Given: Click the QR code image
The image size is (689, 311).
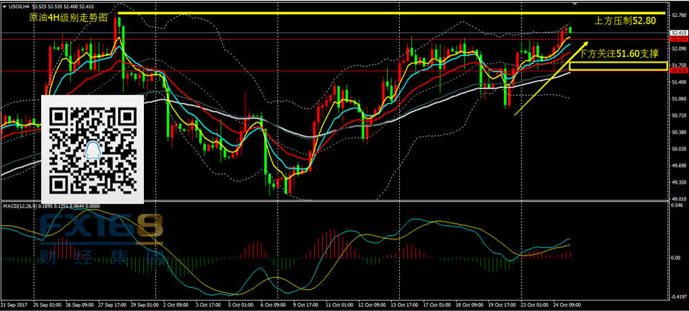Looking at the screenshot, I should [93, 150].
